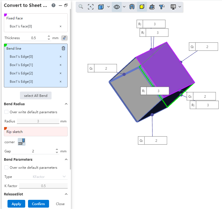Toggle the eye visibility icon in the toolbar
This screenshot has width=222, height=209.
[117, 7]
